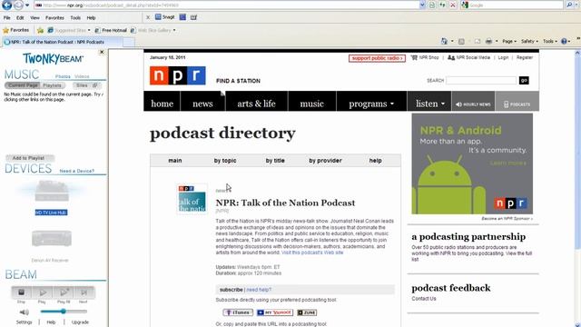The height and width of the screenshot is (327, 581).
Task: Click the Sites button in TwonkyBeam
Action: click(x=86, y=85)
